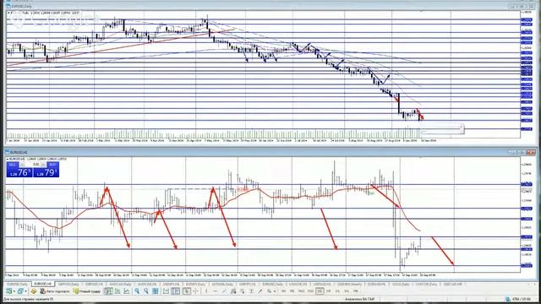This screenshot has height=304, width=541.
Task: Select the Horizontal Line drawing tool
Action: [215, 291]
